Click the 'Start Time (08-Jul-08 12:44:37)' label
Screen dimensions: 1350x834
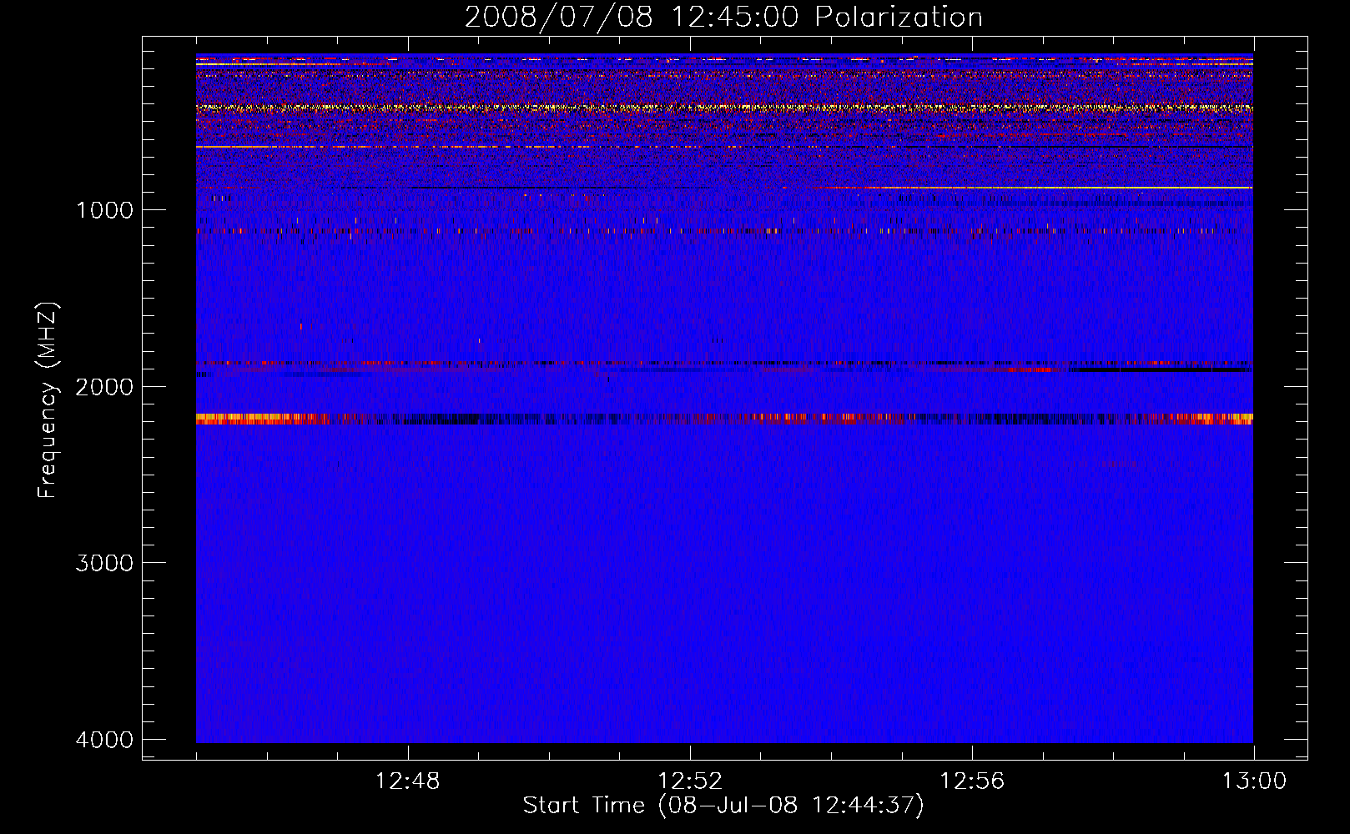click(723, 806)
